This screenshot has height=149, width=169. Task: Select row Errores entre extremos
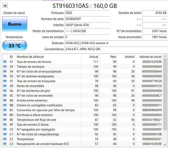(x=83, y=100)
